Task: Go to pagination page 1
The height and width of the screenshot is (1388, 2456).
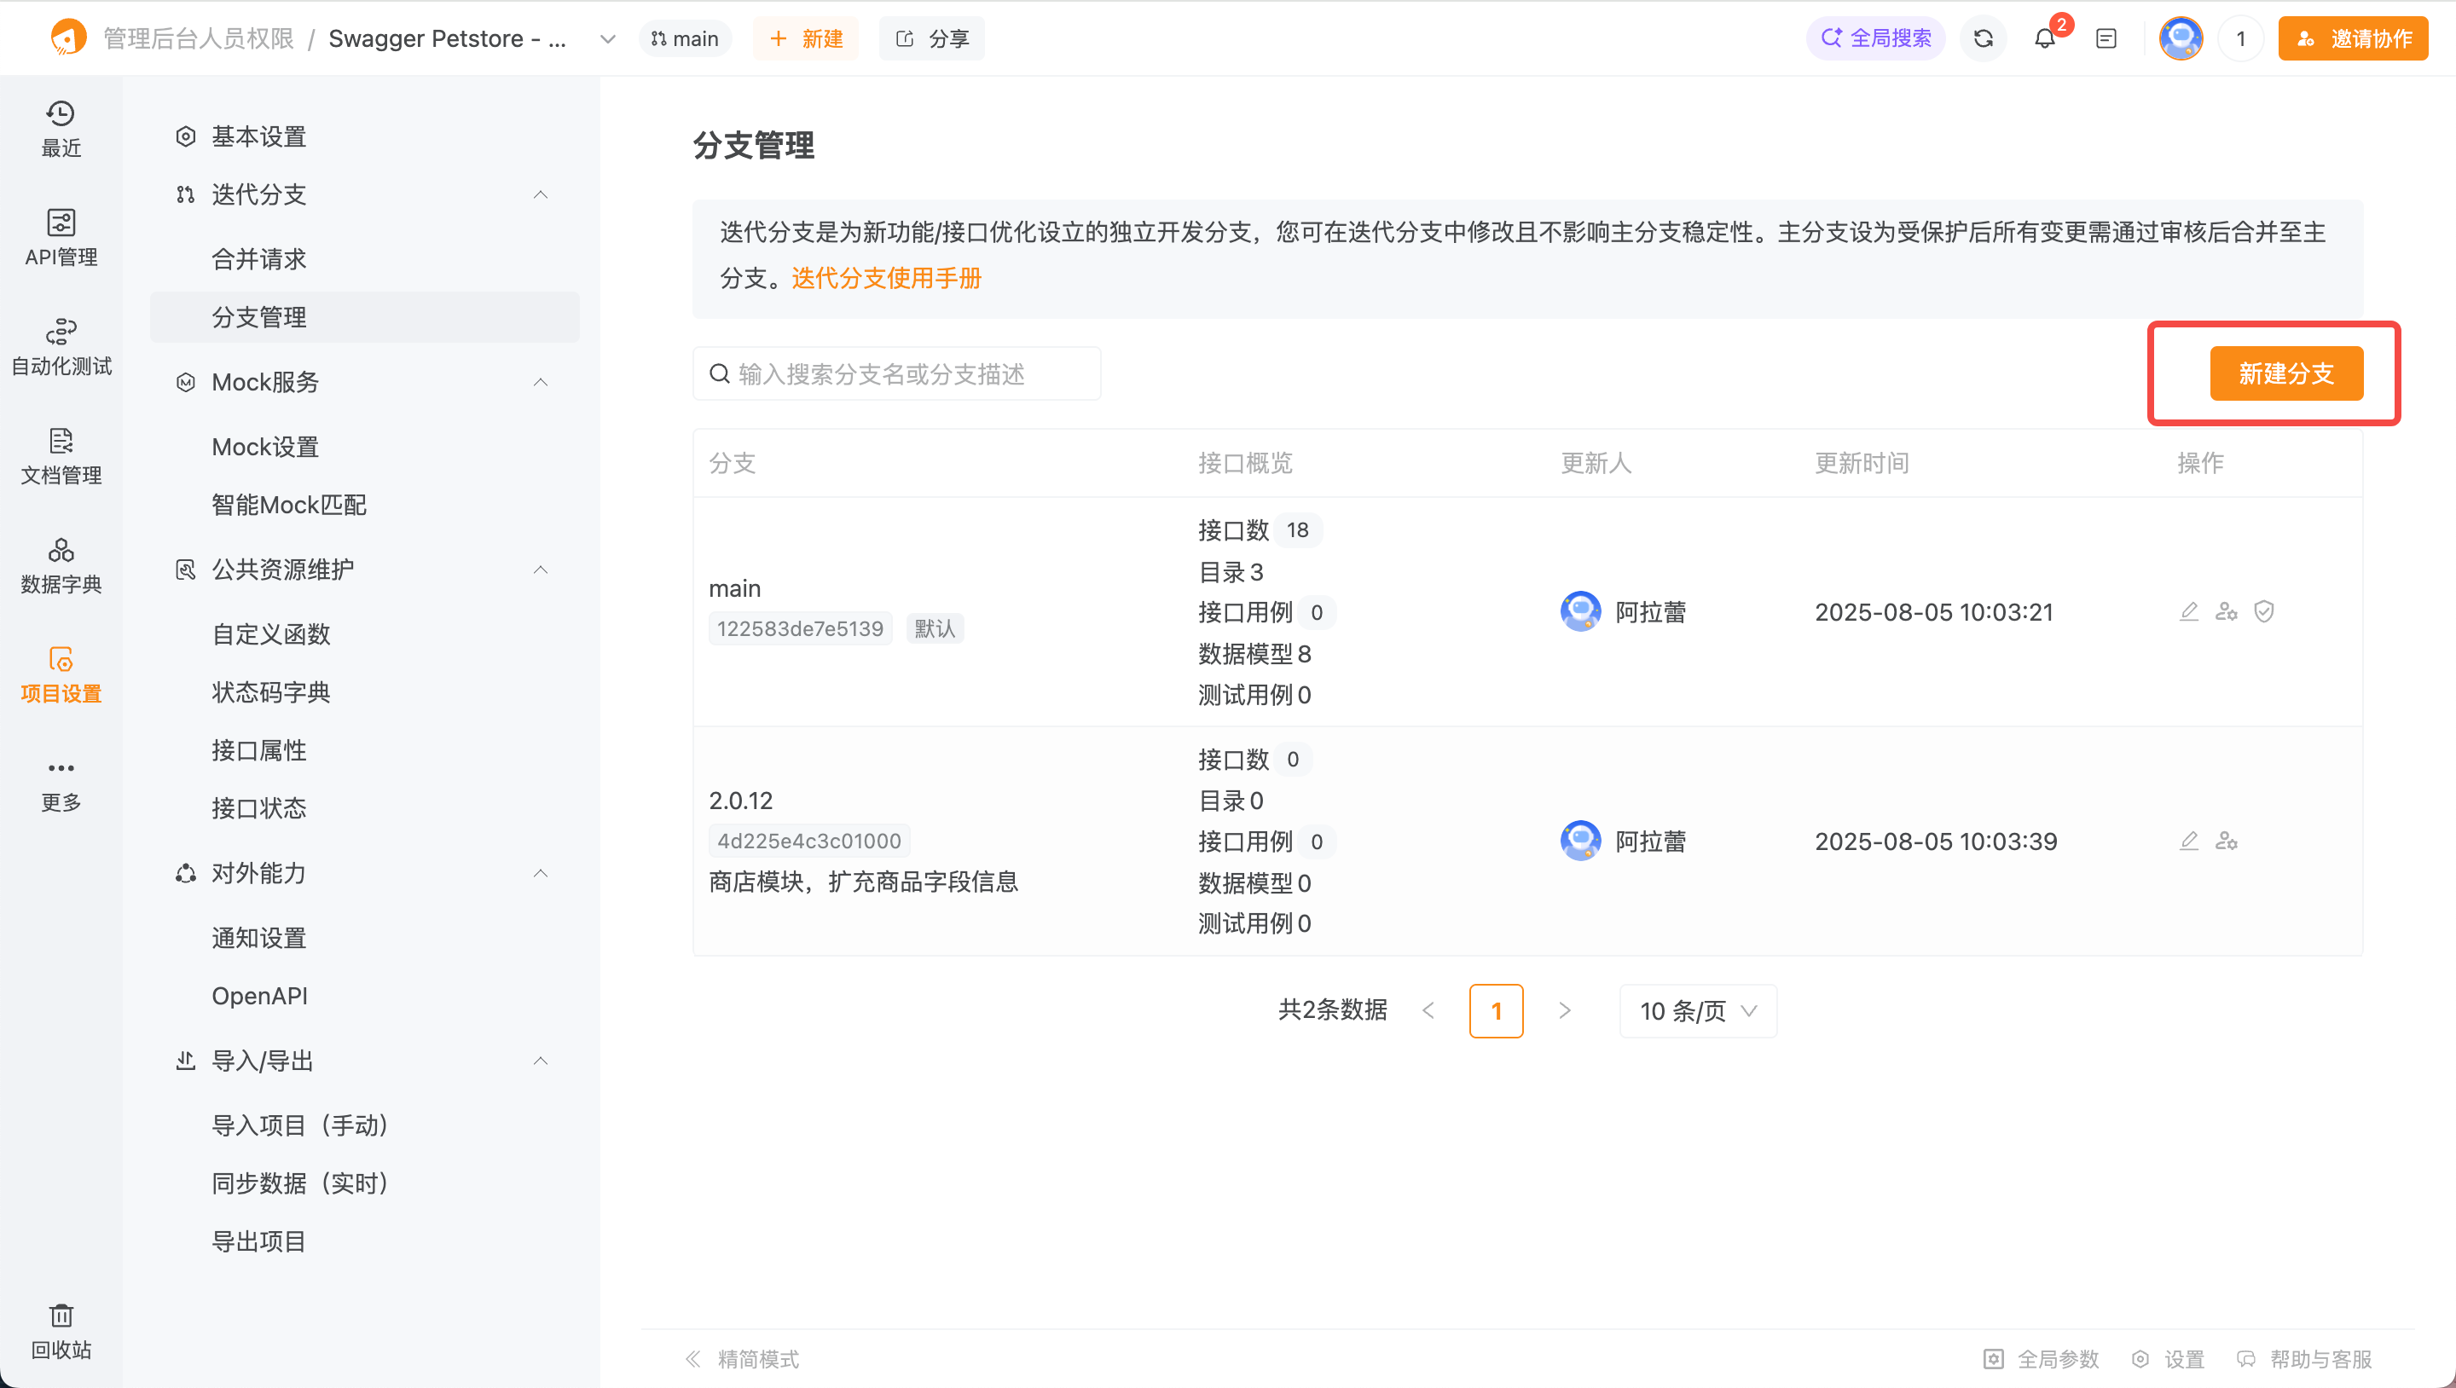Action: [1496, 1010]
